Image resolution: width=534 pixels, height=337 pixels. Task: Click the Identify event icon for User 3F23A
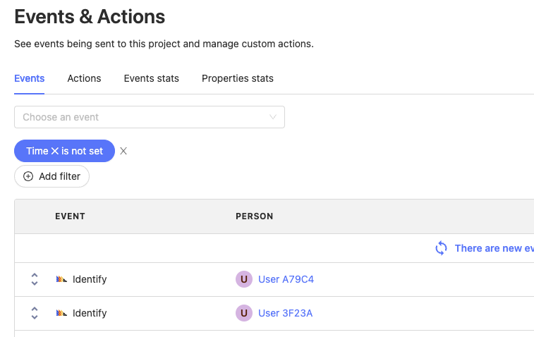[x=61, y=313]
